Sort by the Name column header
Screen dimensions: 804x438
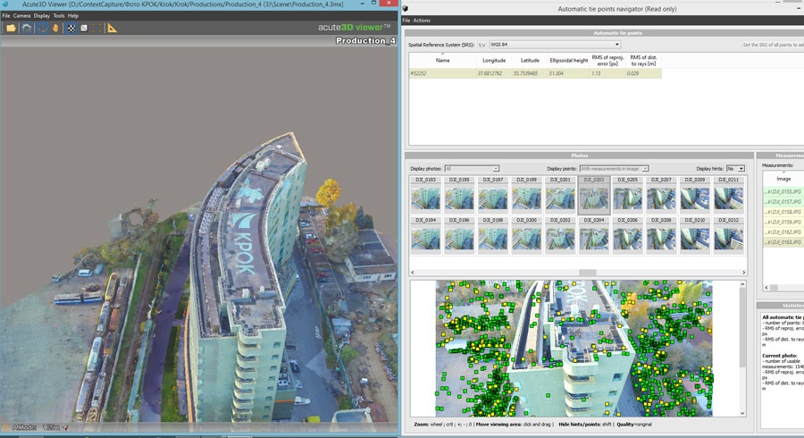click(442, 61)
